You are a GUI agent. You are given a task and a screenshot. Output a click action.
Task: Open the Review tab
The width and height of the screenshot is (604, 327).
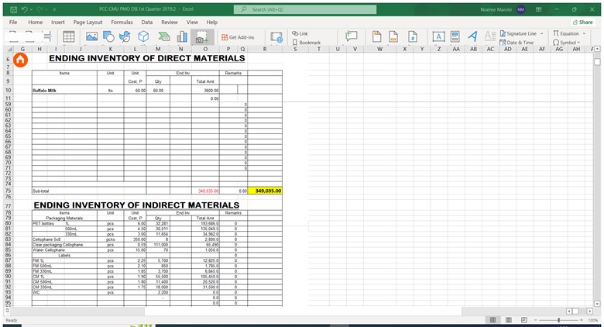(170, 22)
